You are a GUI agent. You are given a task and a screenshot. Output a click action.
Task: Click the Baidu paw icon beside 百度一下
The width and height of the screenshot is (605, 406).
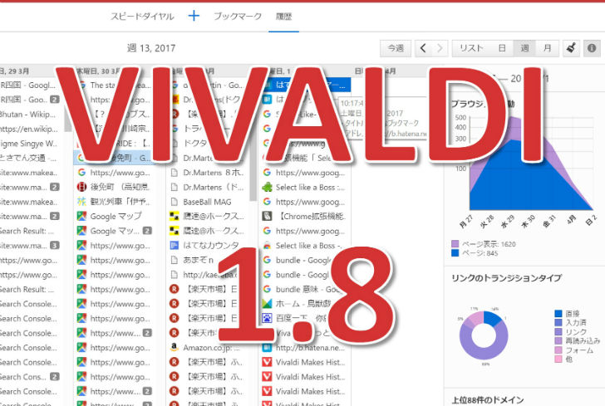pyautogui.click(x=267, y=319)
